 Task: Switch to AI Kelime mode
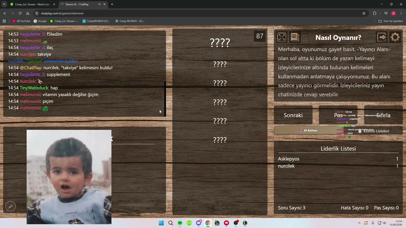pyautogui.click(x=308, y=130)
